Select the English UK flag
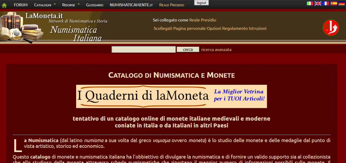 318,3
